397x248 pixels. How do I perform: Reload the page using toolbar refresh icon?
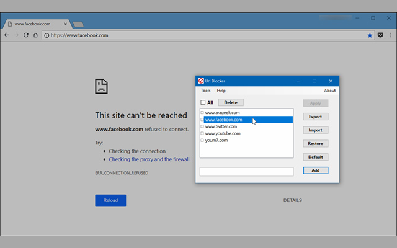coord(26,35)
